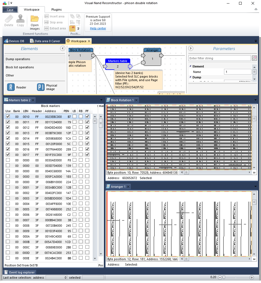Open the Data area 0 Carver tab
Screen dimensions: 261x283
(x=45, y=41)
